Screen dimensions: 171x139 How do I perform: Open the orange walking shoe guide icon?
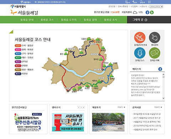(140, 37)
